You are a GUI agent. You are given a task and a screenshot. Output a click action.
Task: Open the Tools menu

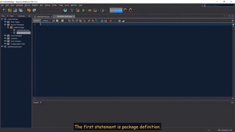67,5
